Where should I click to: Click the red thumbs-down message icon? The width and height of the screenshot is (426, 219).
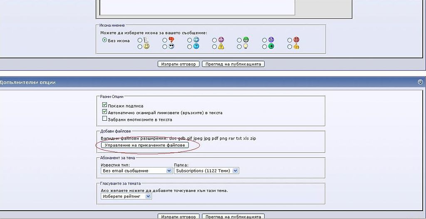pyautogui.click(x=171, y=40)
